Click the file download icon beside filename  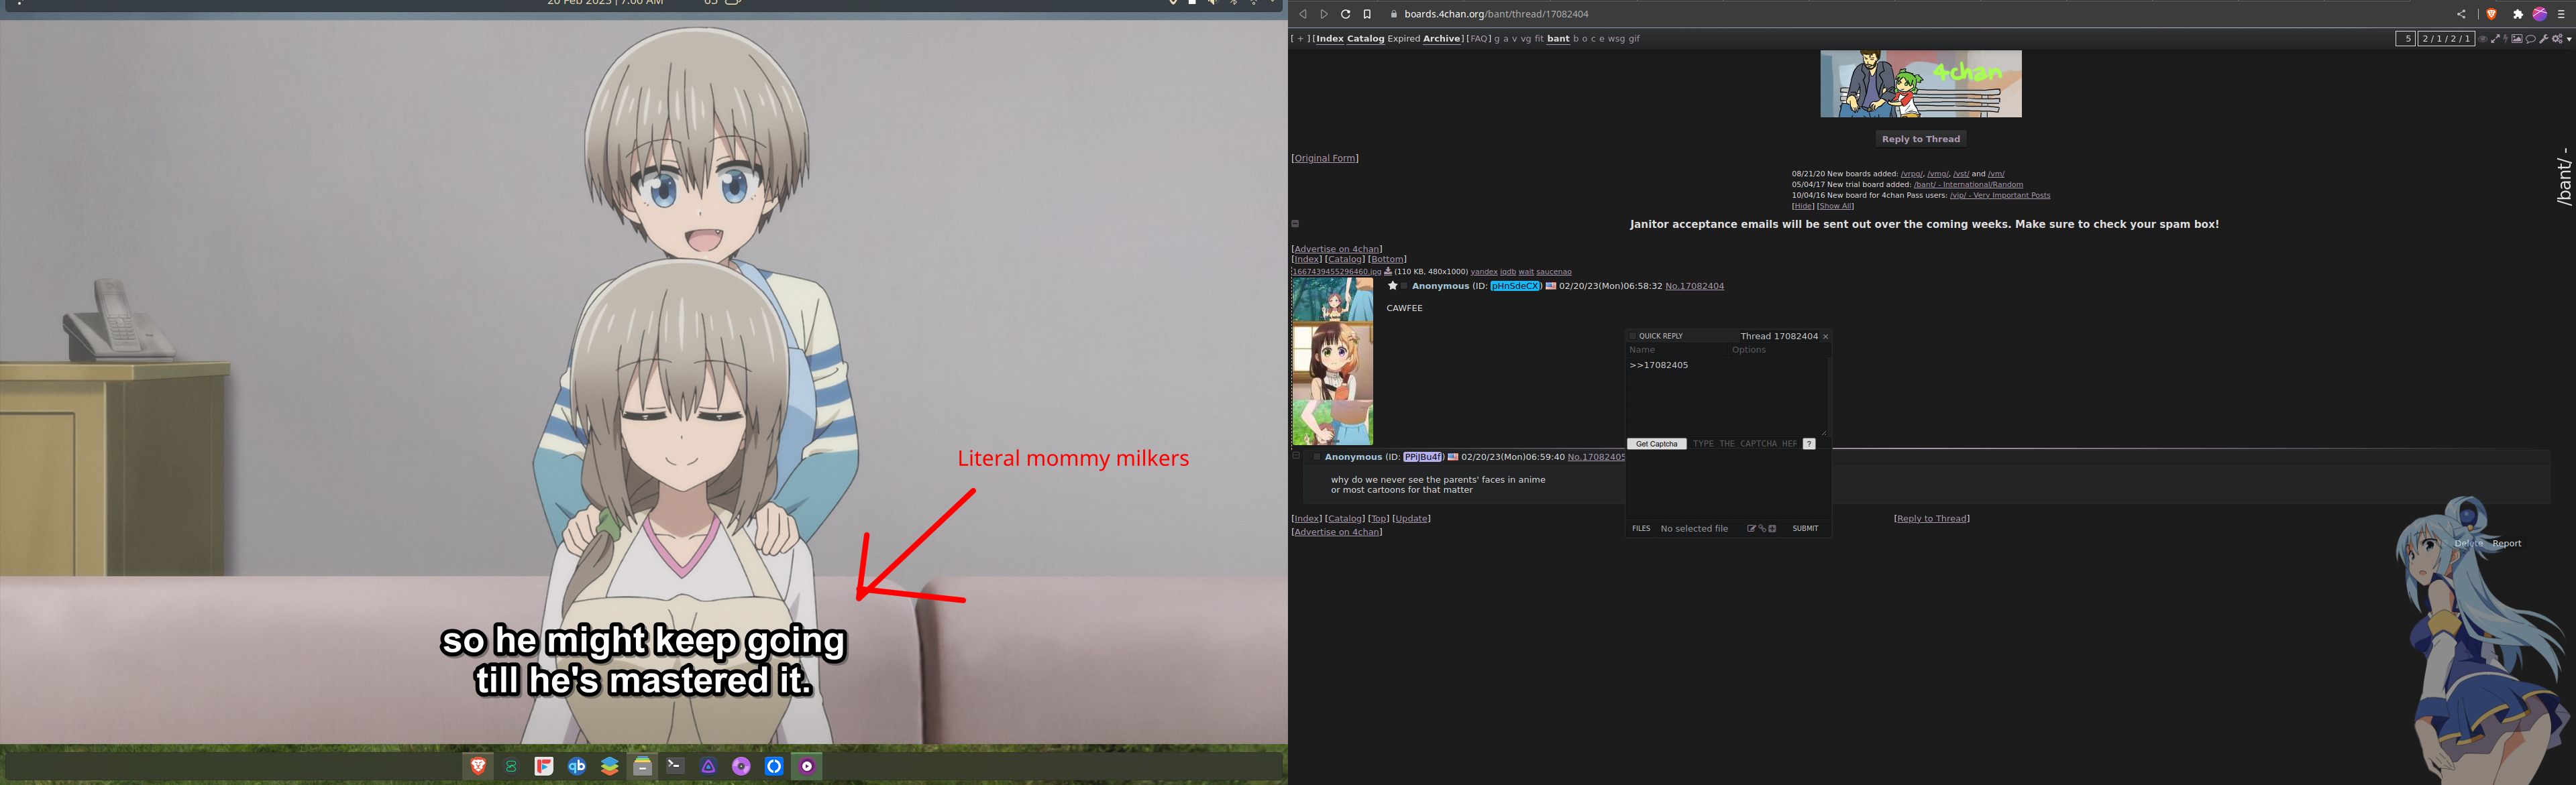pos(1388,271)
